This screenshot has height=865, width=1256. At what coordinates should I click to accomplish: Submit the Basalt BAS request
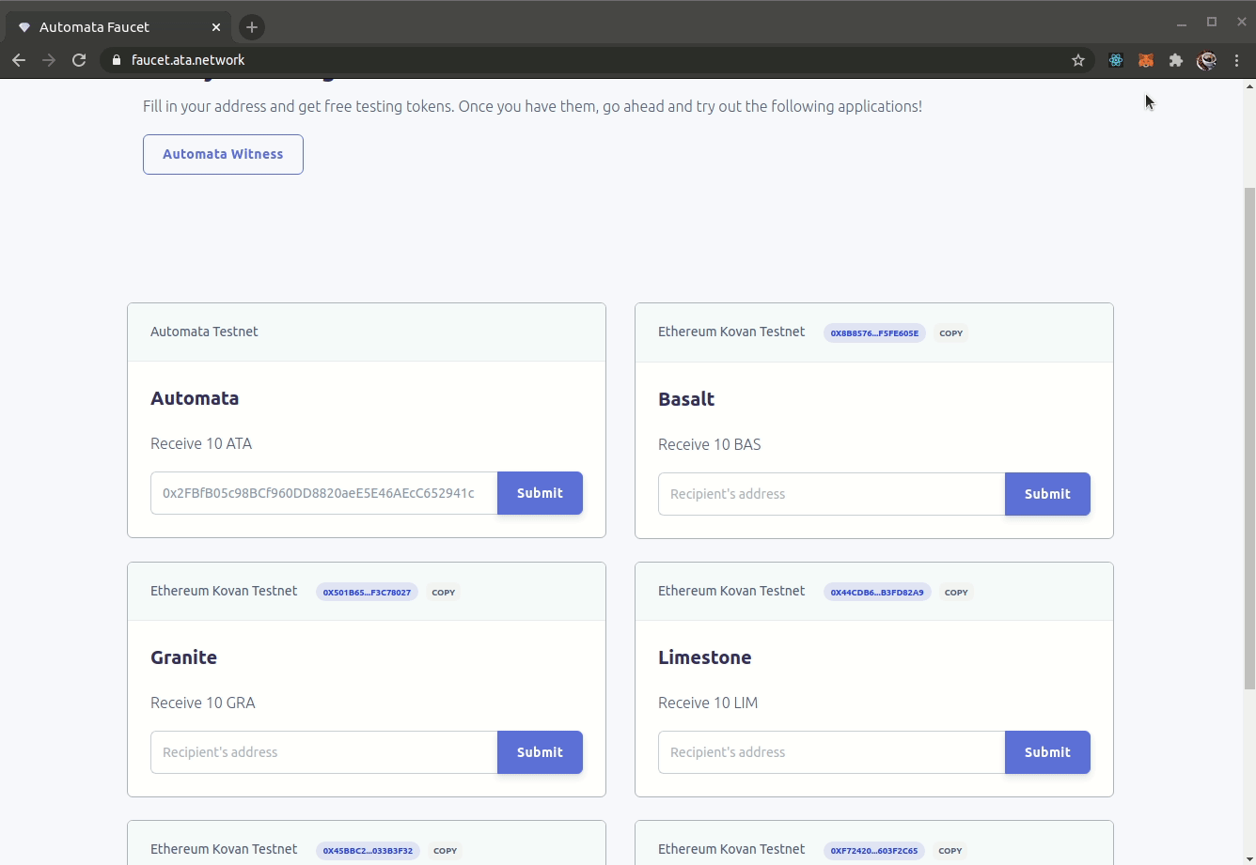[x=1047, y=494]
